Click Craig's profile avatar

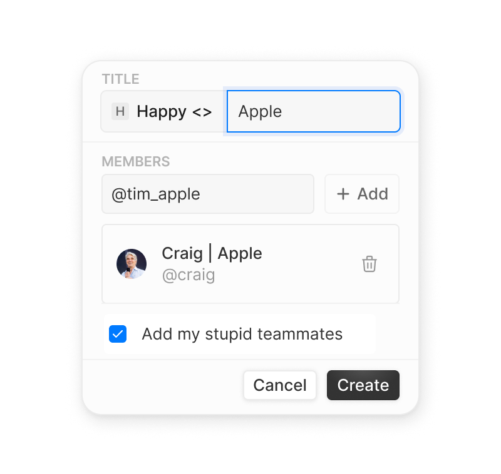click(132, 264)
